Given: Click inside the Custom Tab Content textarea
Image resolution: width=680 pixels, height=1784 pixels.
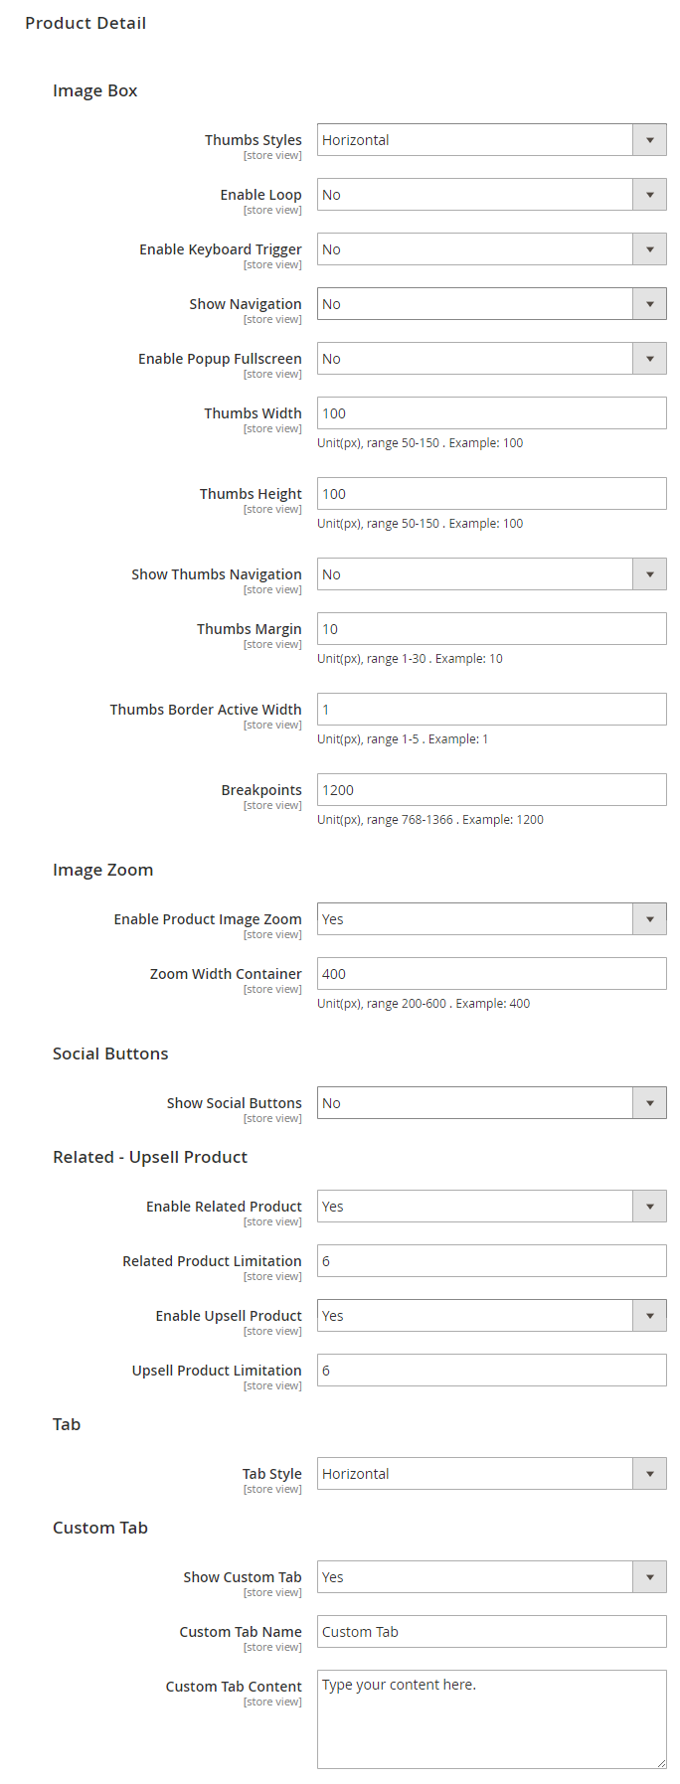Looking at the screenshot, I should click(491, 1719).
